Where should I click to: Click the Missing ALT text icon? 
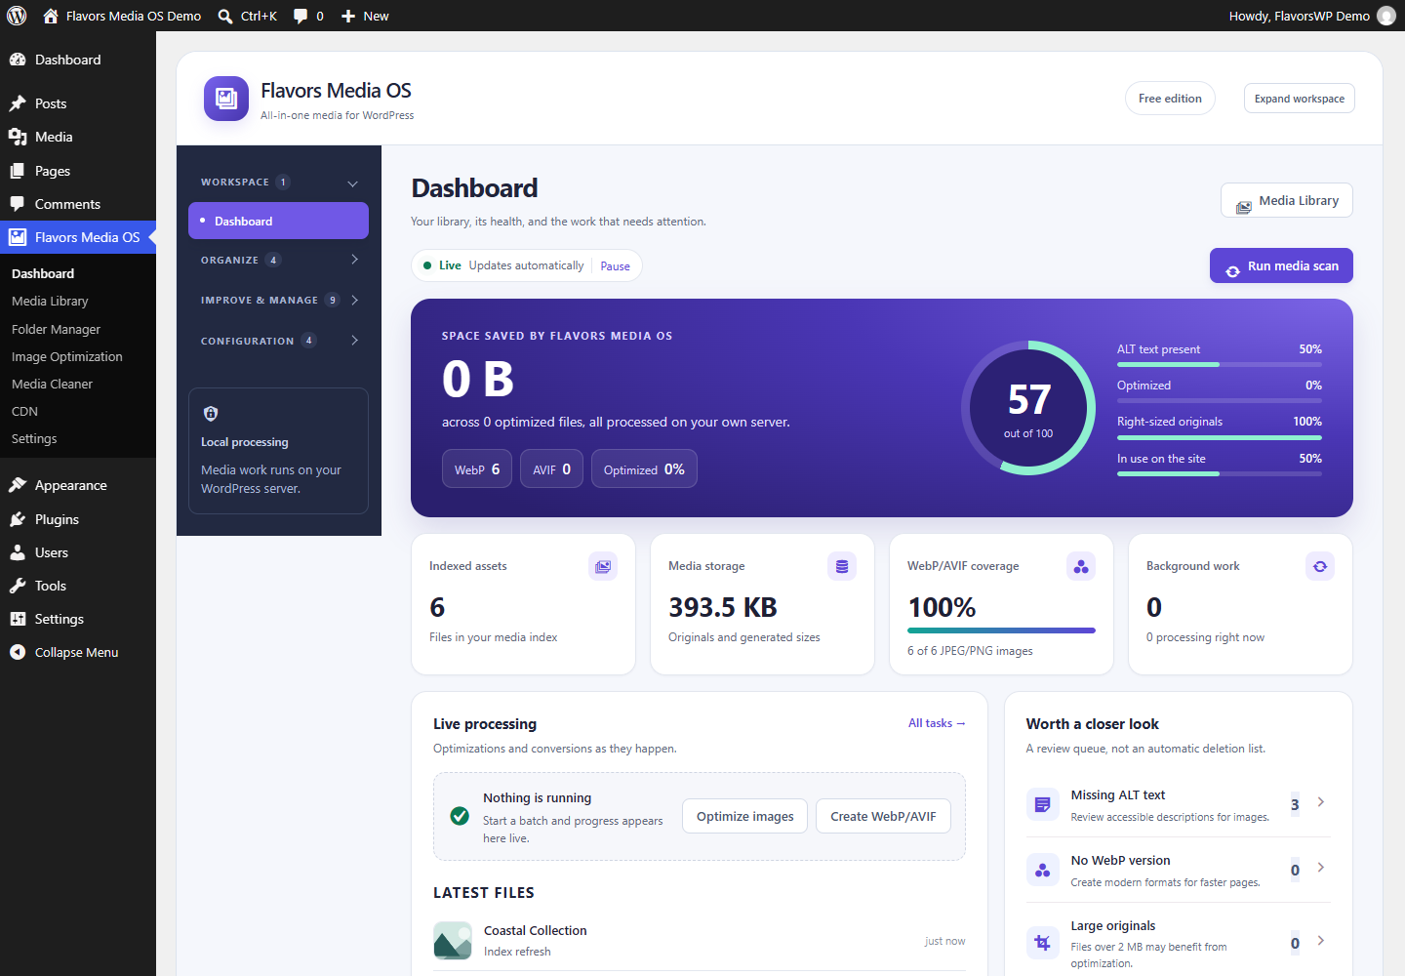[x=1043, y=804]
